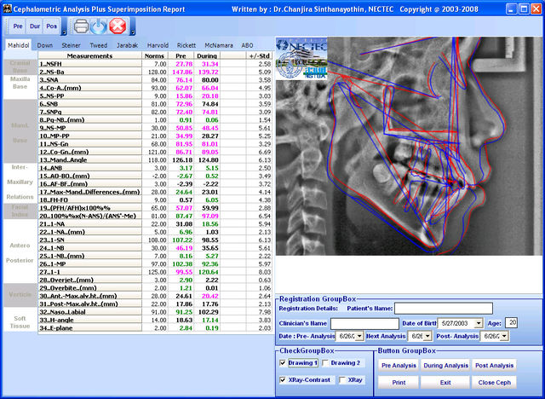Click the printer icon in toolbar

tap(82, 26)
